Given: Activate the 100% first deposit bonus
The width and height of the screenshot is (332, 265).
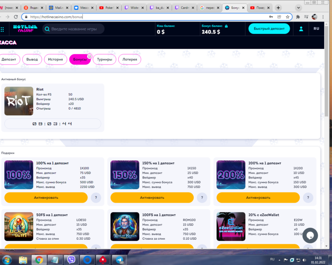Looking at the screenshot, I should coord(46,197).
